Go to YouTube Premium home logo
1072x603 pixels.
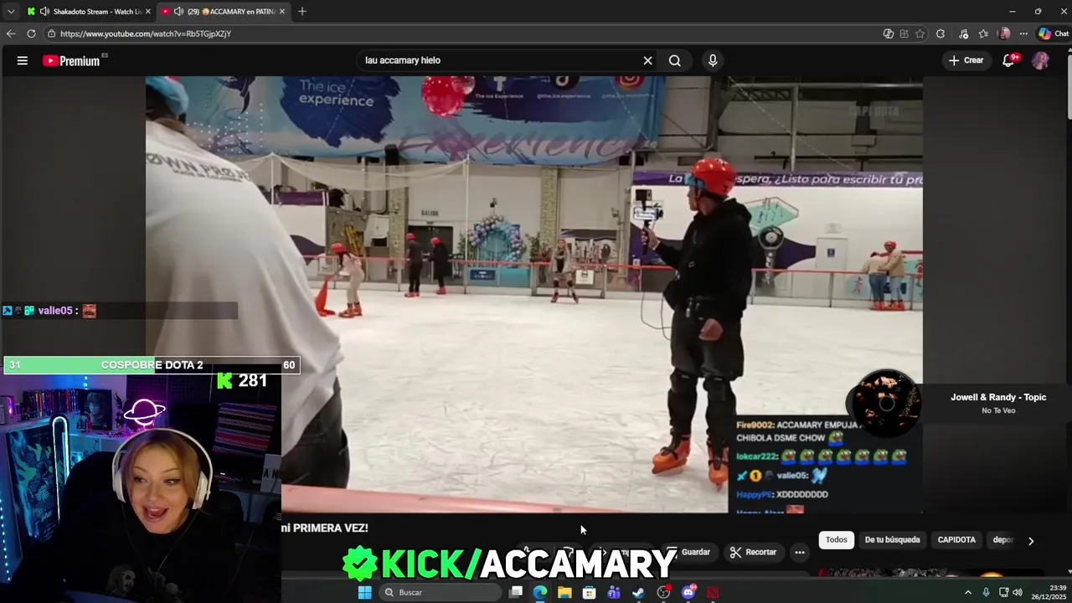[71, 60]
